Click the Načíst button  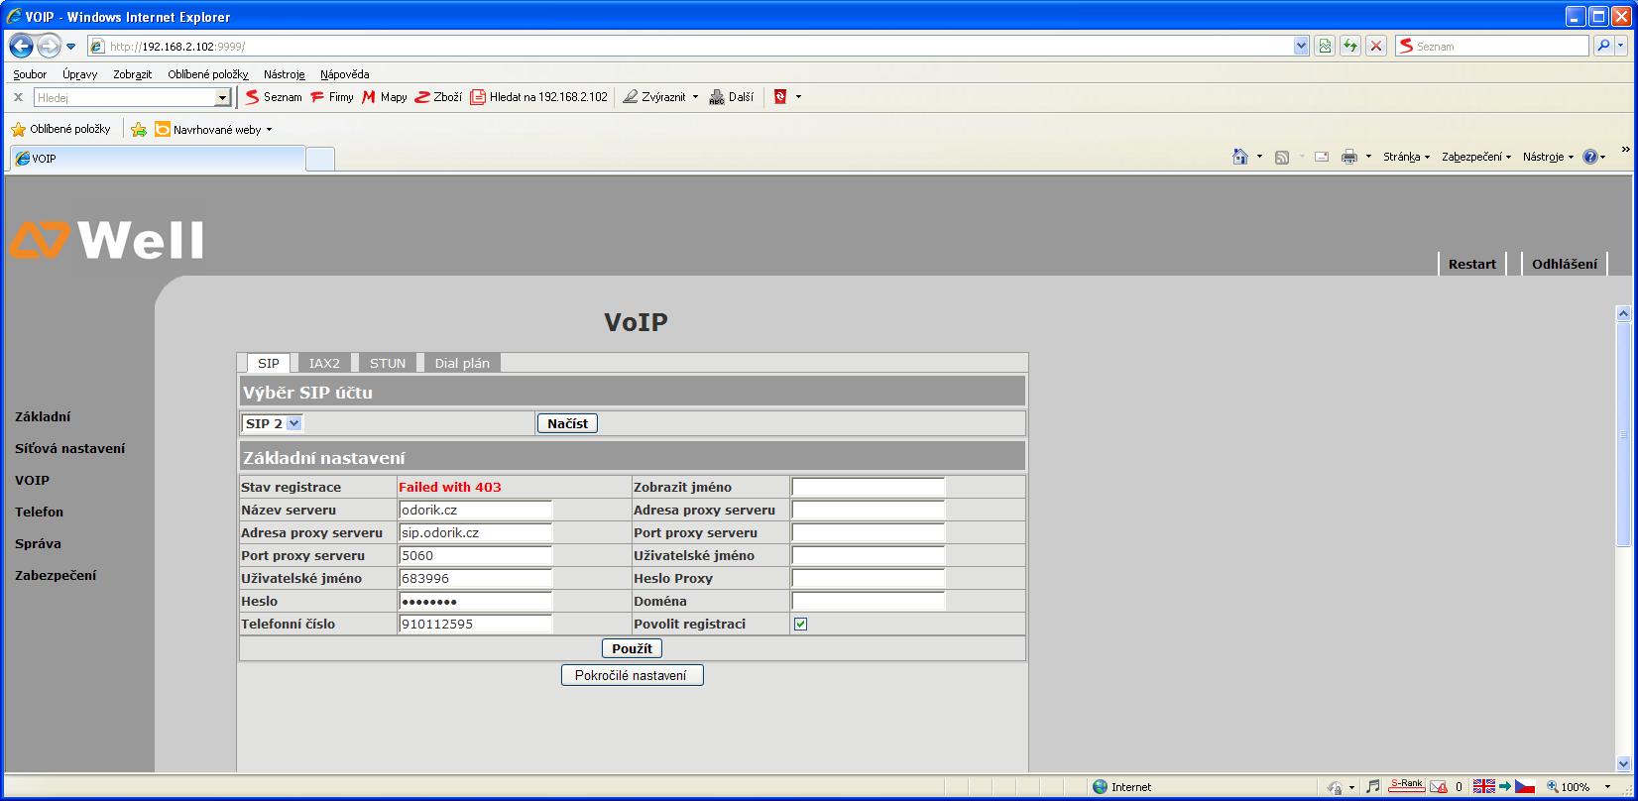(567, 423)
